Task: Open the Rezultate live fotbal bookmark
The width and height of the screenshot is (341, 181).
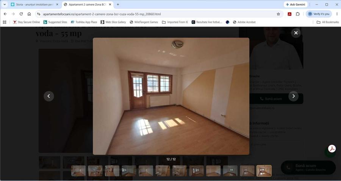Action: 207,22
